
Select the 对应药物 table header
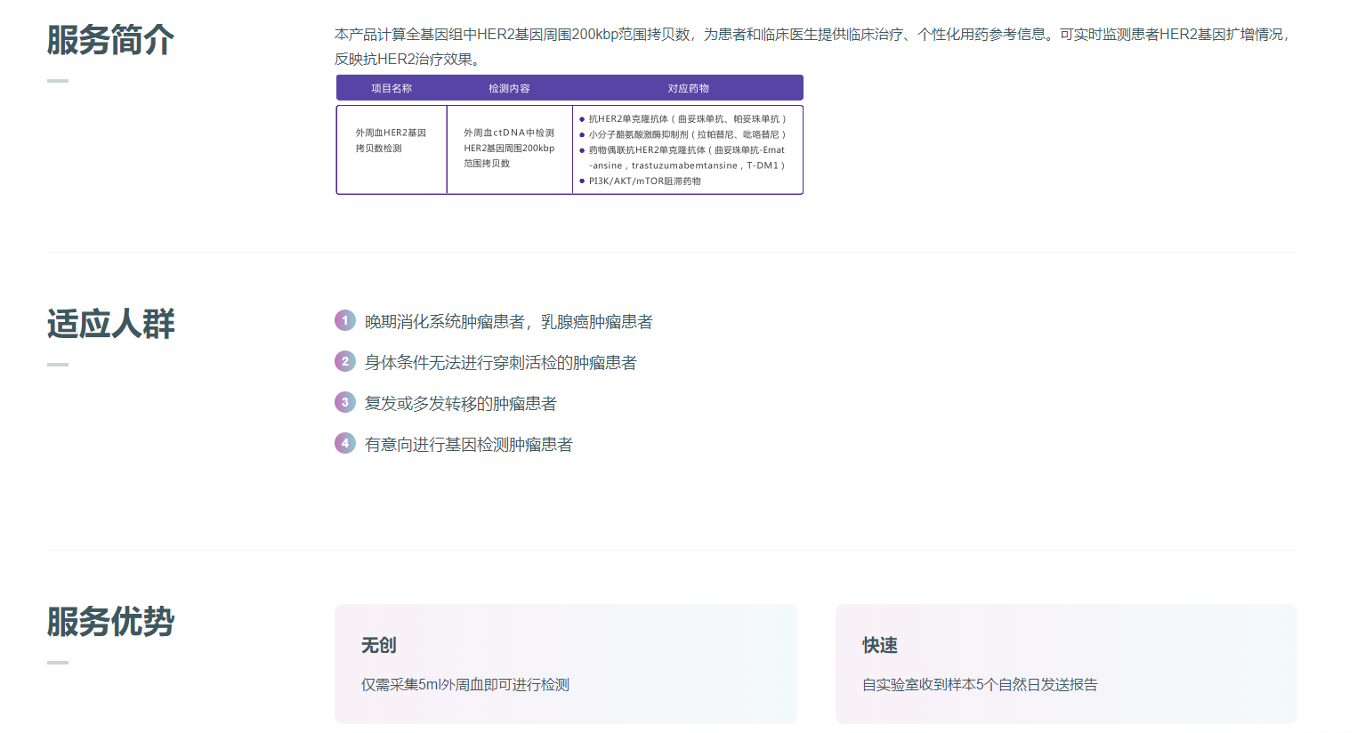click(688, 88)
